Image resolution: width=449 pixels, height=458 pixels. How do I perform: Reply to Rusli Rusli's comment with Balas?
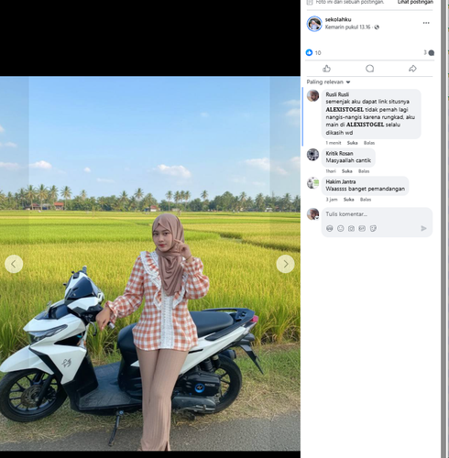[369, 143]
